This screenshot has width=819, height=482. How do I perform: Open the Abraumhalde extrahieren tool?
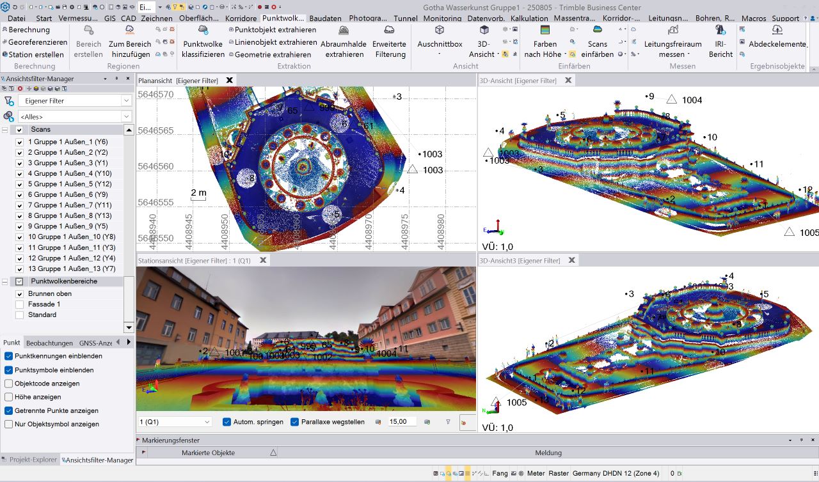point(344,31)
